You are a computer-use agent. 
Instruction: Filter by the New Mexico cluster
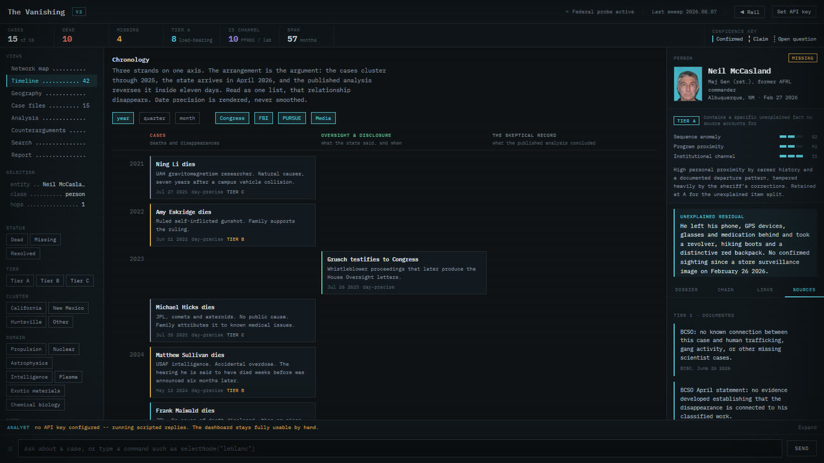tap(68, 308)
